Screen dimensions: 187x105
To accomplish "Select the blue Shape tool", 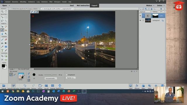I will [x=6, y=47].
